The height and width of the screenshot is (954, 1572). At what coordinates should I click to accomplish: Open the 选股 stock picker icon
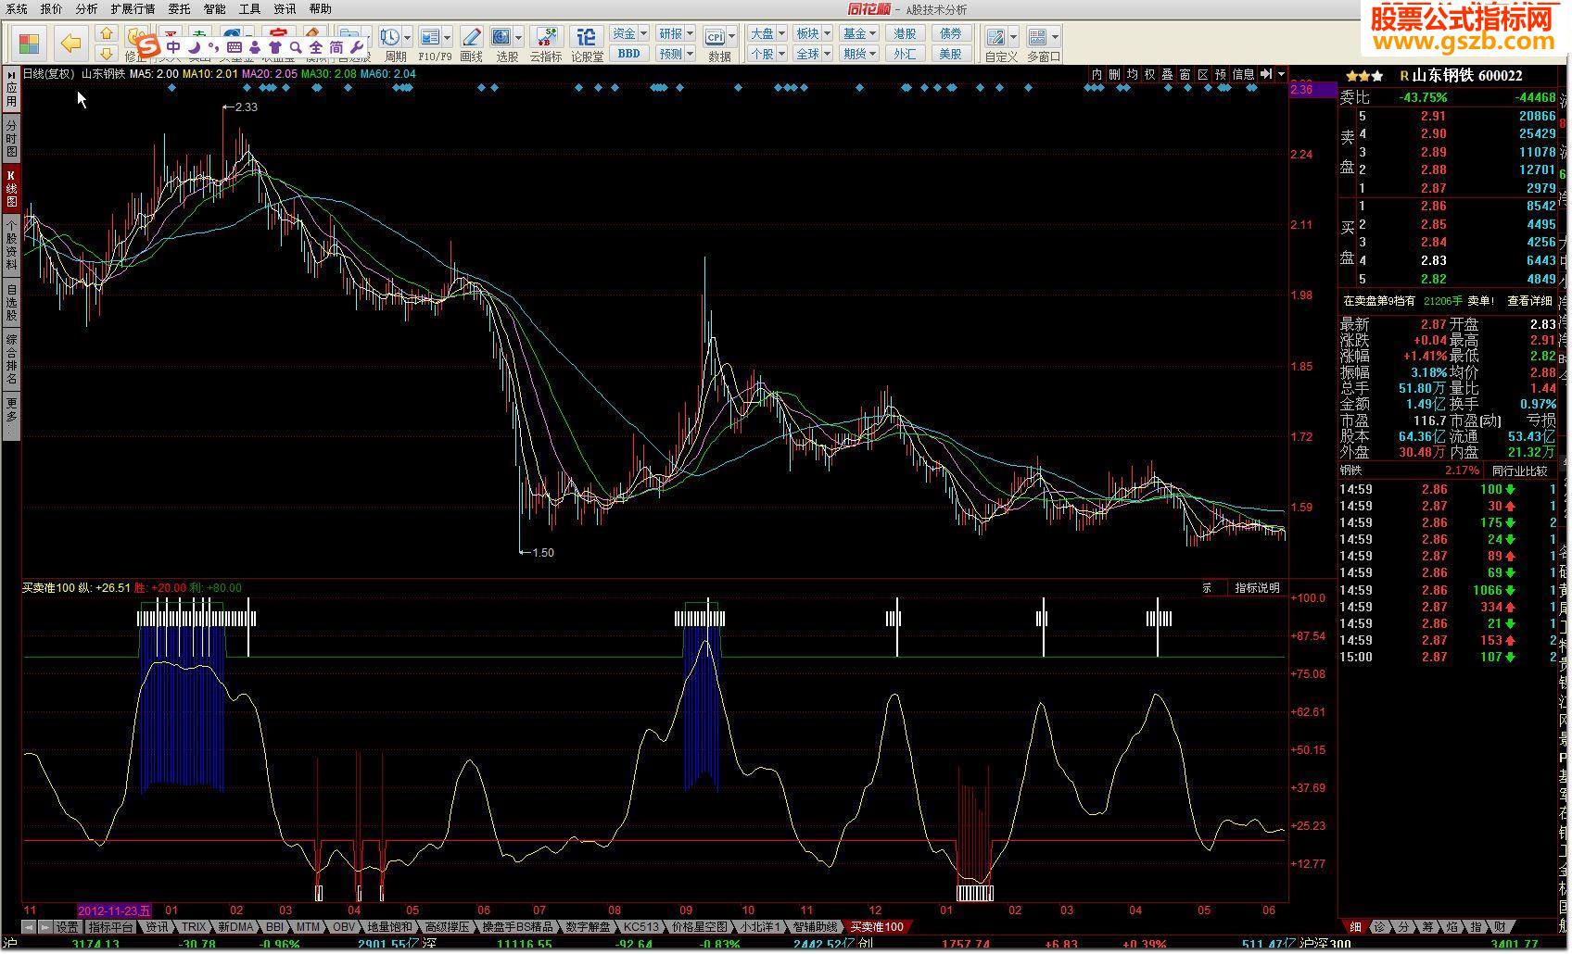coord(501,37)
